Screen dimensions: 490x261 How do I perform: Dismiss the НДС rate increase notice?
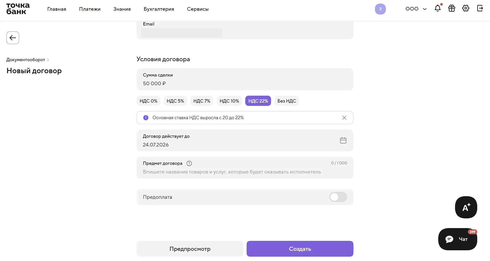coord(344,118)
